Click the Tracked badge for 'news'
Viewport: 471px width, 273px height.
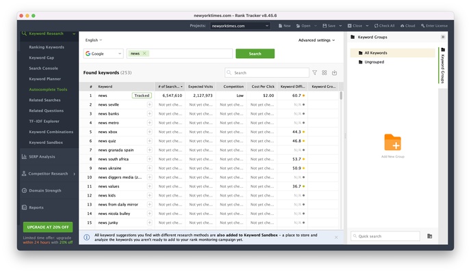coord(142,96)
